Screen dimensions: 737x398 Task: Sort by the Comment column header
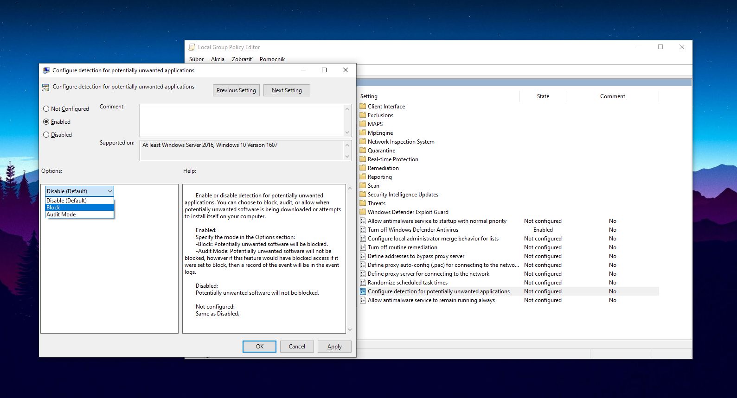coord(612,96)
